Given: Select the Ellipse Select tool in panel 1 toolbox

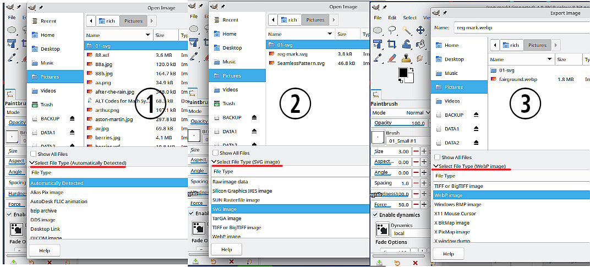Looking at the screenshot, I should pos(12,29).
